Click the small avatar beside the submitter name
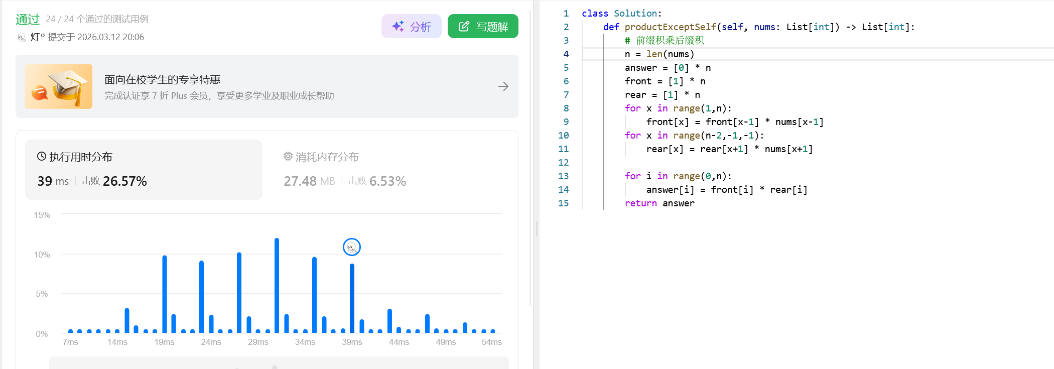The height and width of the screenshot is (369, 1054). click(x=22, y=37)
